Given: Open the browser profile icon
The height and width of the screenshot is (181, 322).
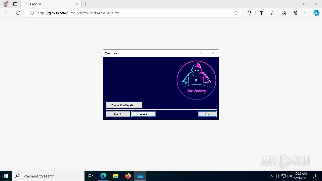Looking at the screenshot, I should (x=6, y=4).
